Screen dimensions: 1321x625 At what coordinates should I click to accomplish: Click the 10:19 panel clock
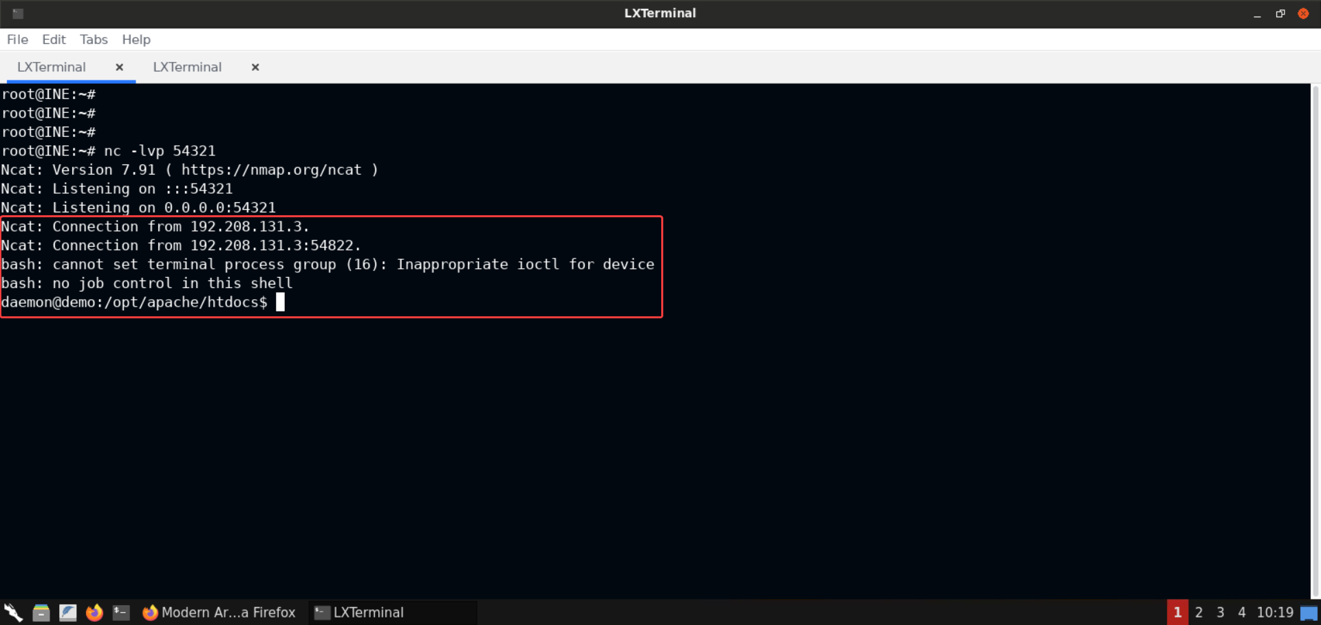coord(1275,612)
